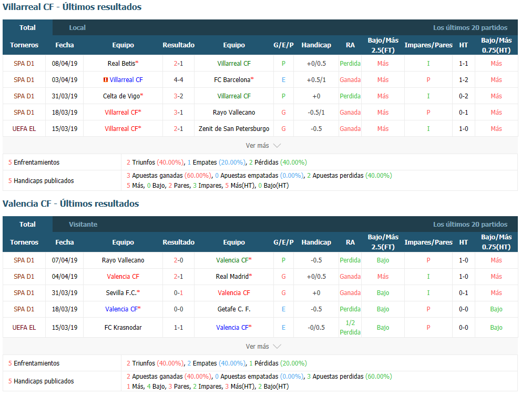Click the 3-2 result of Celta de Vigo
The image size is (521, 395).
click(x=178, y=96)
